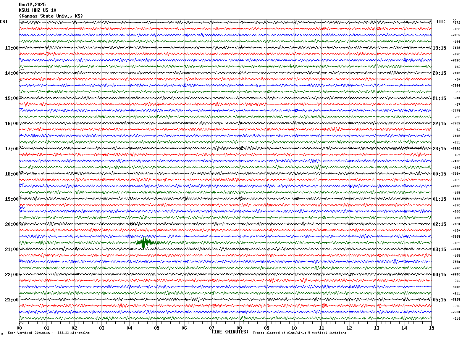Select the 14:00 CST row label
The image size is (462, 338).
point(12,73)
